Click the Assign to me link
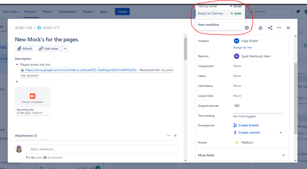Viewport: 307px width, 169px height. (242, 47)
